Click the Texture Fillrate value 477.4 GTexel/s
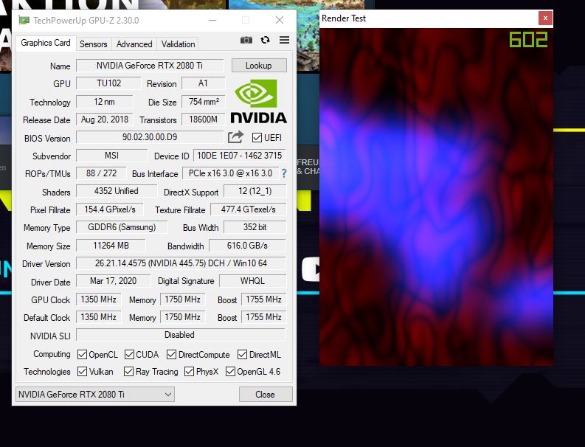 (248, 209)
